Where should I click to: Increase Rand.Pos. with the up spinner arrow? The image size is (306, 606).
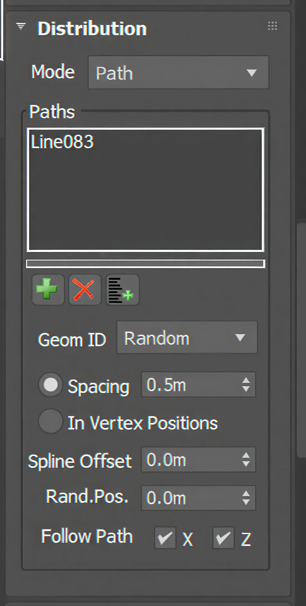coord(246,493)
